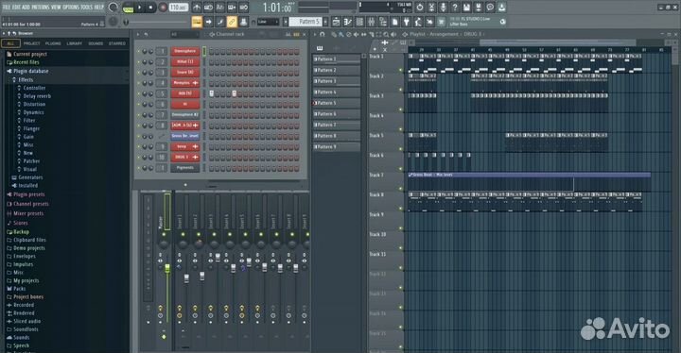
Task: Save the project with the disk icon
Action: 466,8
